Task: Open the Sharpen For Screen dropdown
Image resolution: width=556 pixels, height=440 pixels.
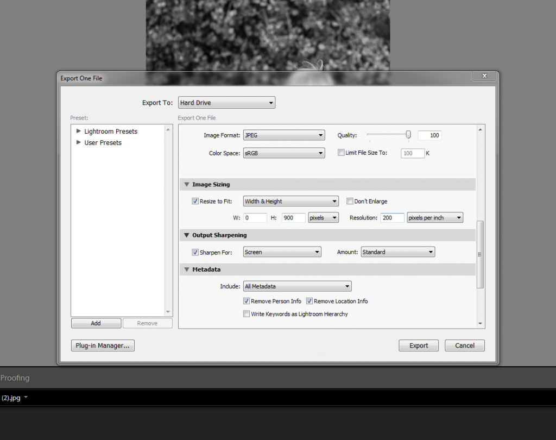Action: click(282, 252)
